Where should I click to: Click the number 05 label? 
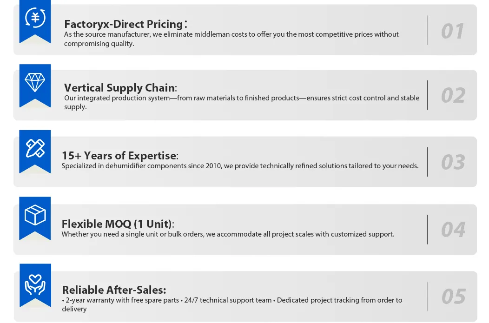pos(452,297)
